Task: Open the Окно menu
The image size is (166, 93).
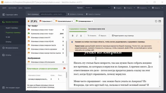Action: pos(20,8)
